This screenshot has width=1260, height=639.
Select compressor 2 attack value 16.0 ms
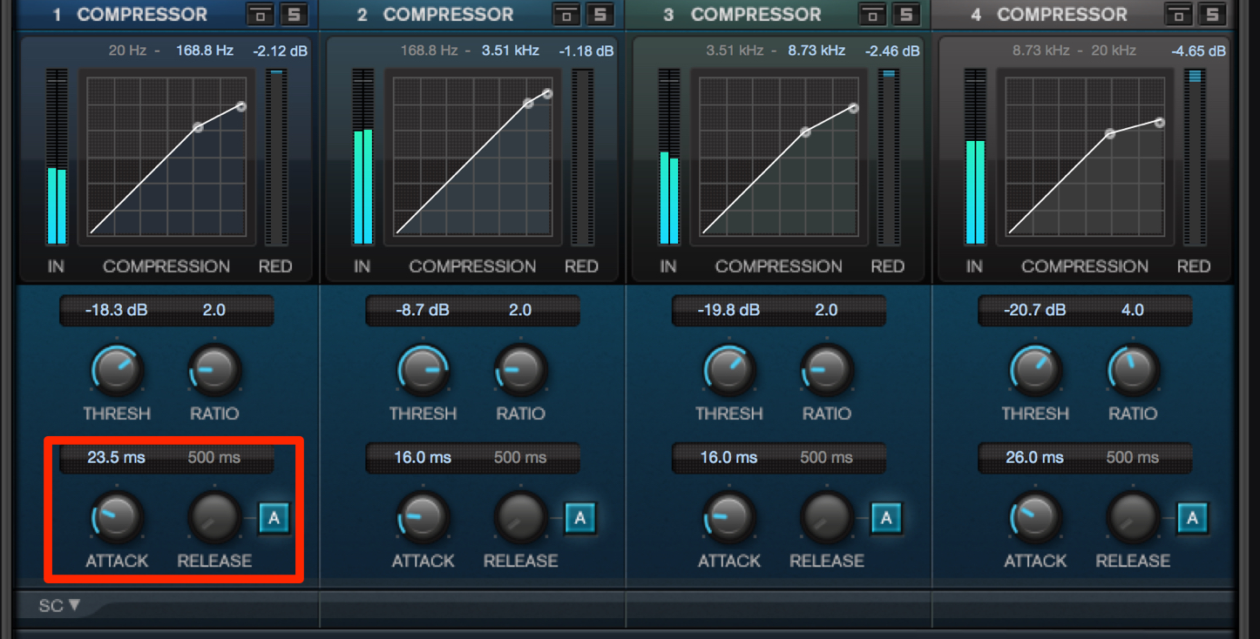423,457
